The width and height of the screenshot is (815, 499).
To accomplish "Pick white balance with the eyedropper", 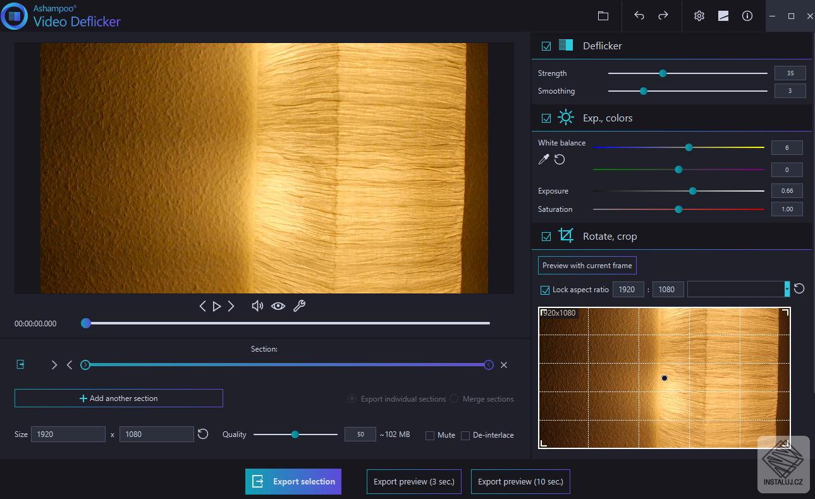I will (x=544, y=159).
